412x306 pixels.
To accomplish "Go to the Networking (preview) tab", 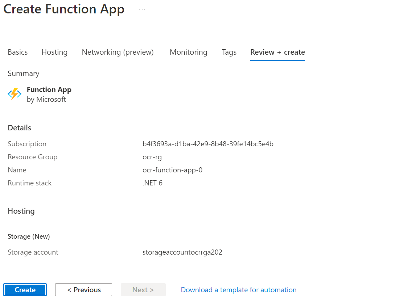I will (118, 52).
